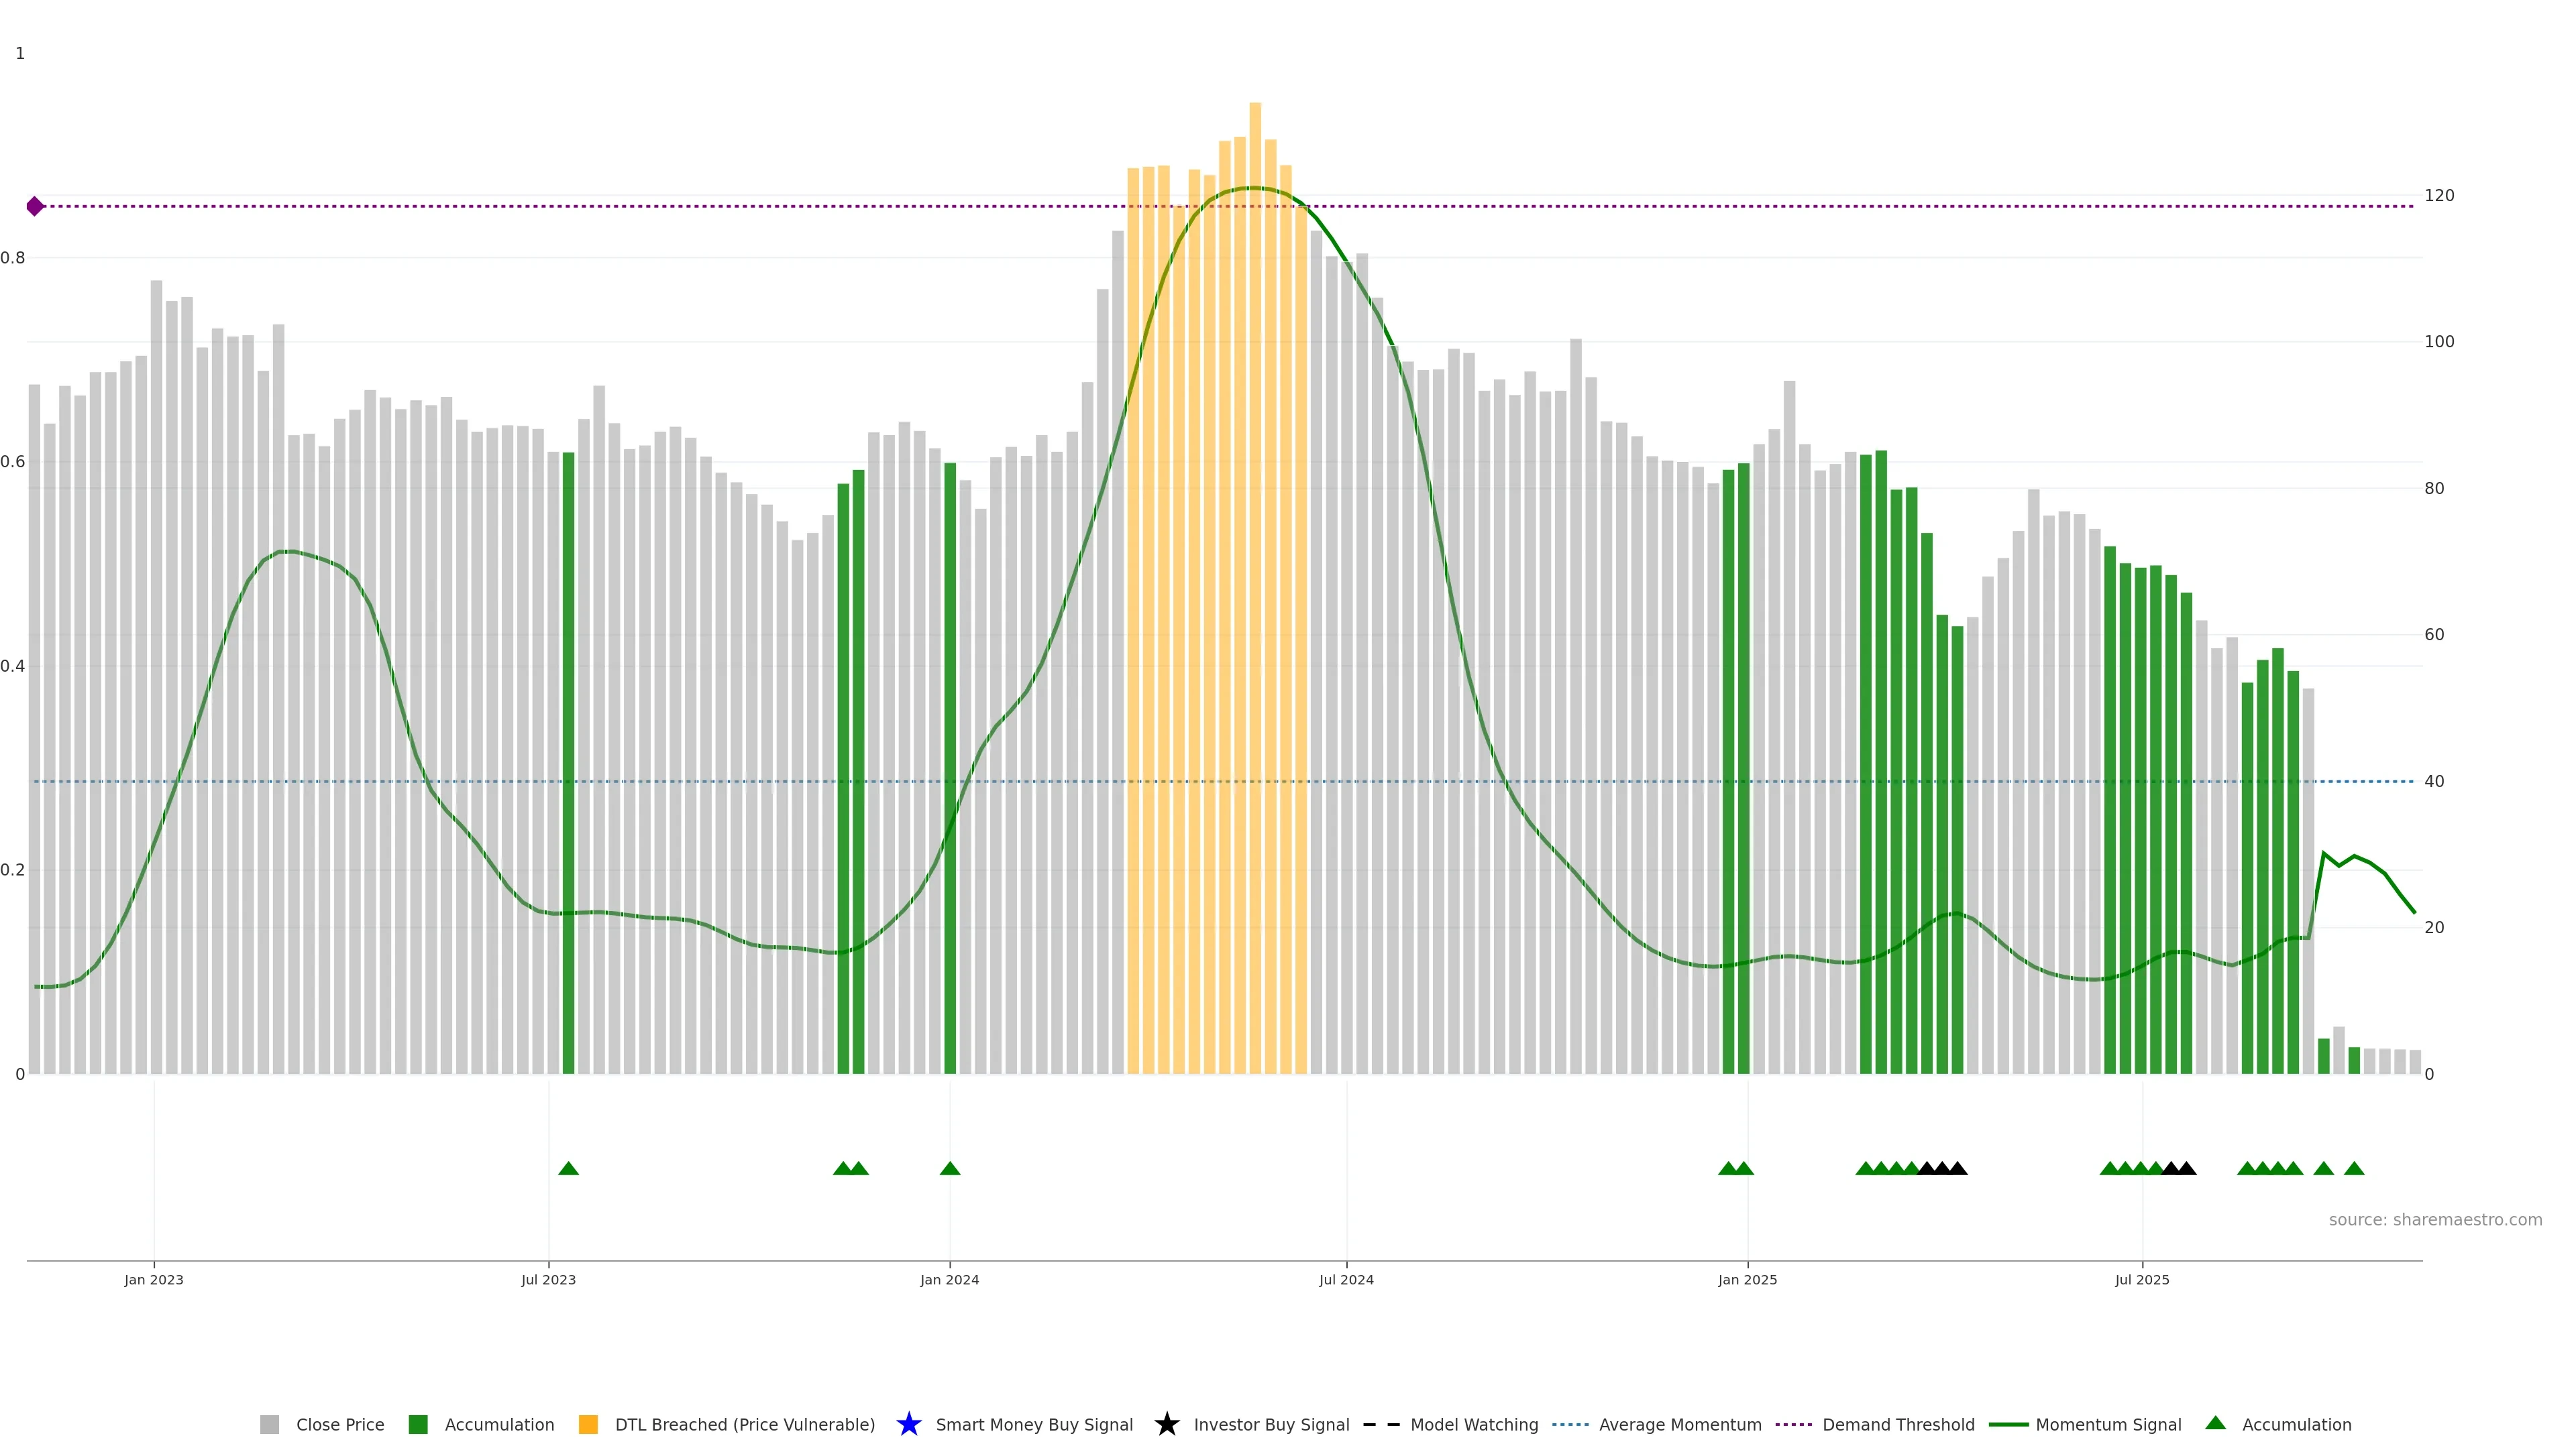Screen dimensions: 2576x1448
Task: Click the purple Demand Threshold diamond marker
Action: 35,206
